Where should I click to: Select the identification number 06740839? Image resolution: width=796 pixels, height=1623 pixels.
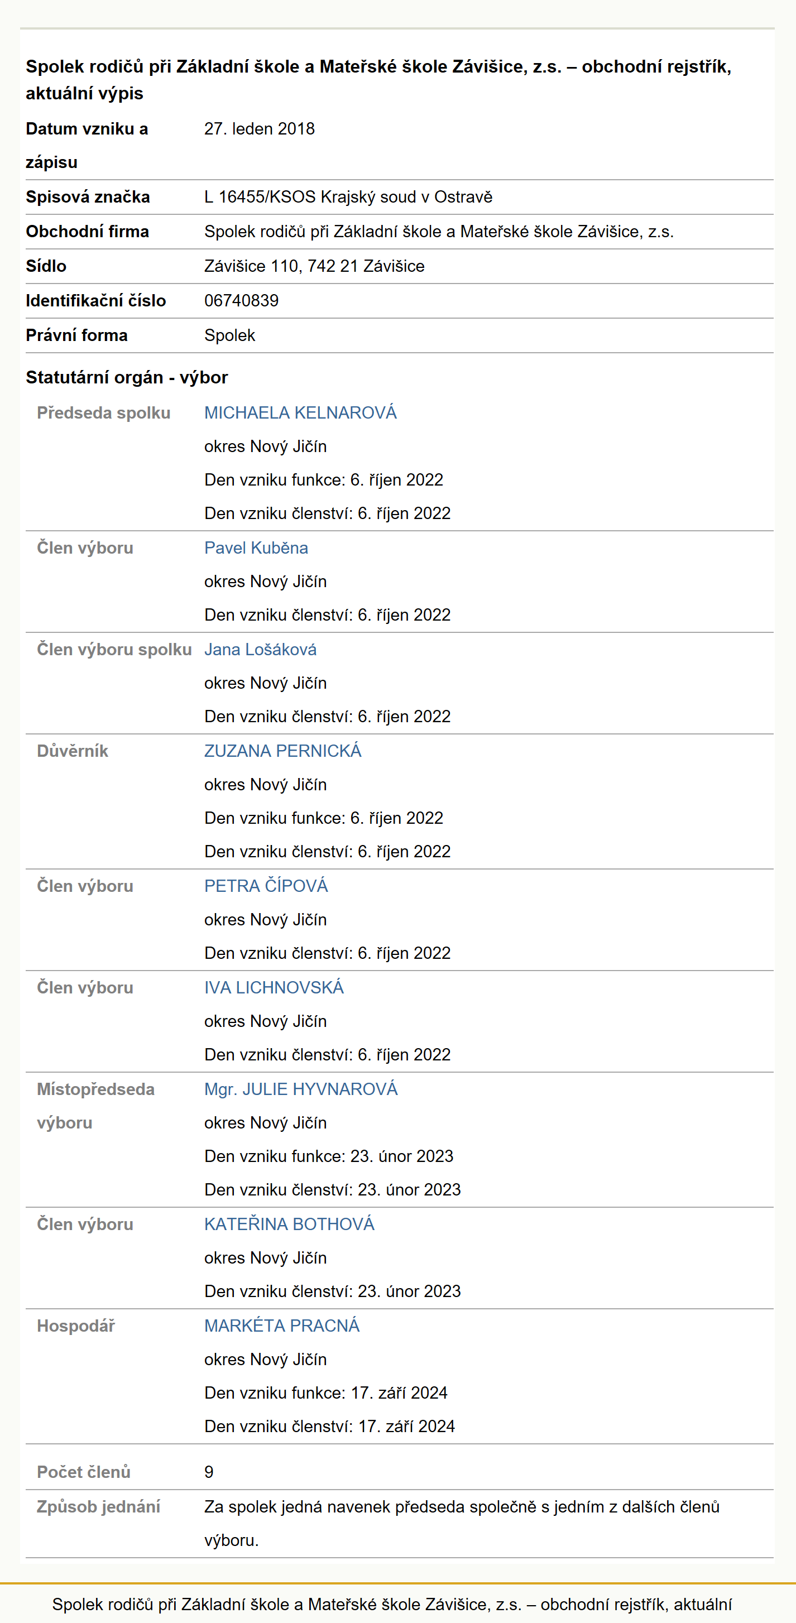(x=241, y=300)
